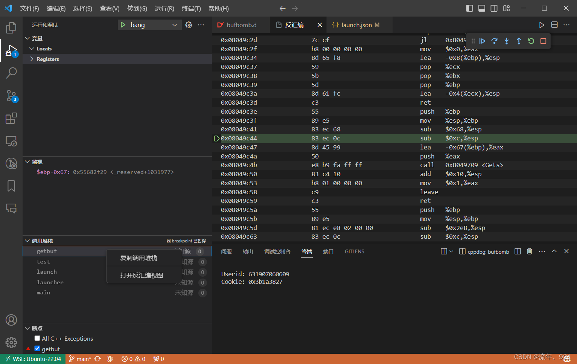The image size is (577, 364).
Task: Open the 文件(F) menu
Action: pyautogui.click(x=29, y=8)
